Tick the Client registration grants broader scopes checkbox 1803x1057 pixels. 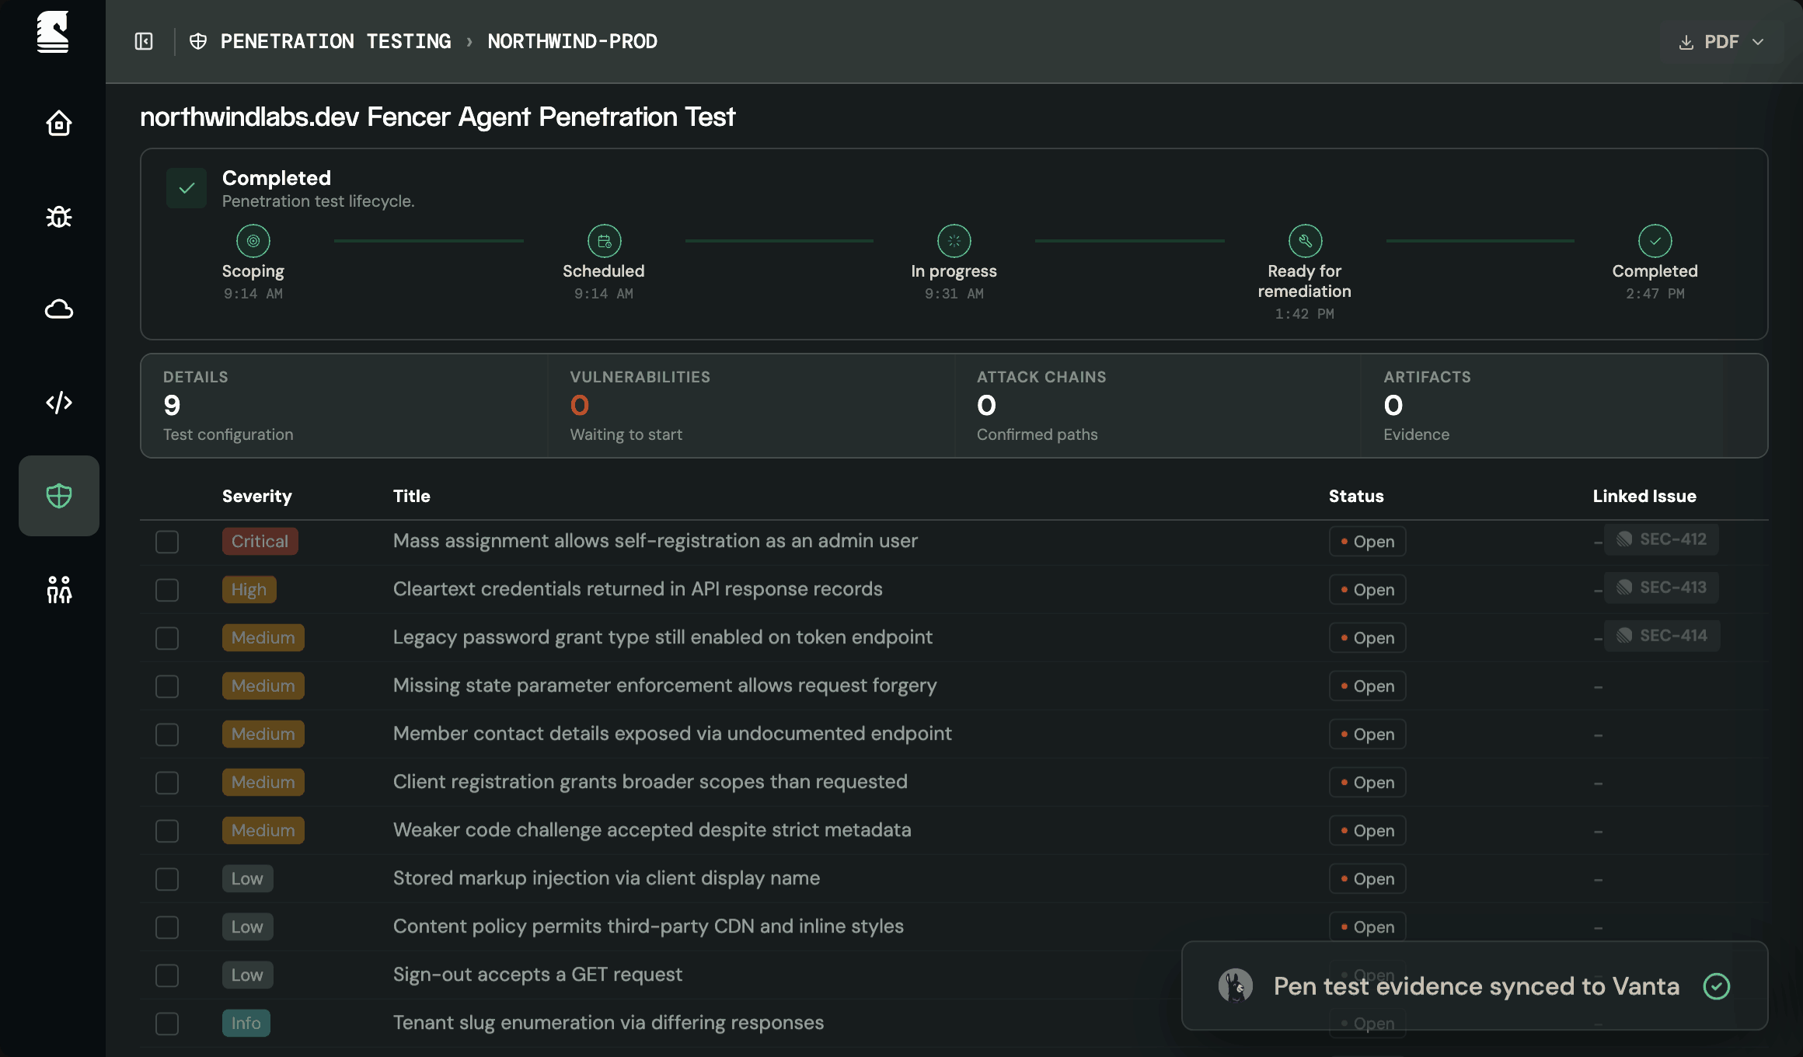(x=167, y=783)
